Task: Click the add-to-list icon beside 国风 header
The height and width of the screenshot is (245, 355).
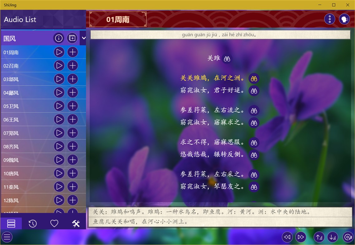Action: [x=72, y=38]
